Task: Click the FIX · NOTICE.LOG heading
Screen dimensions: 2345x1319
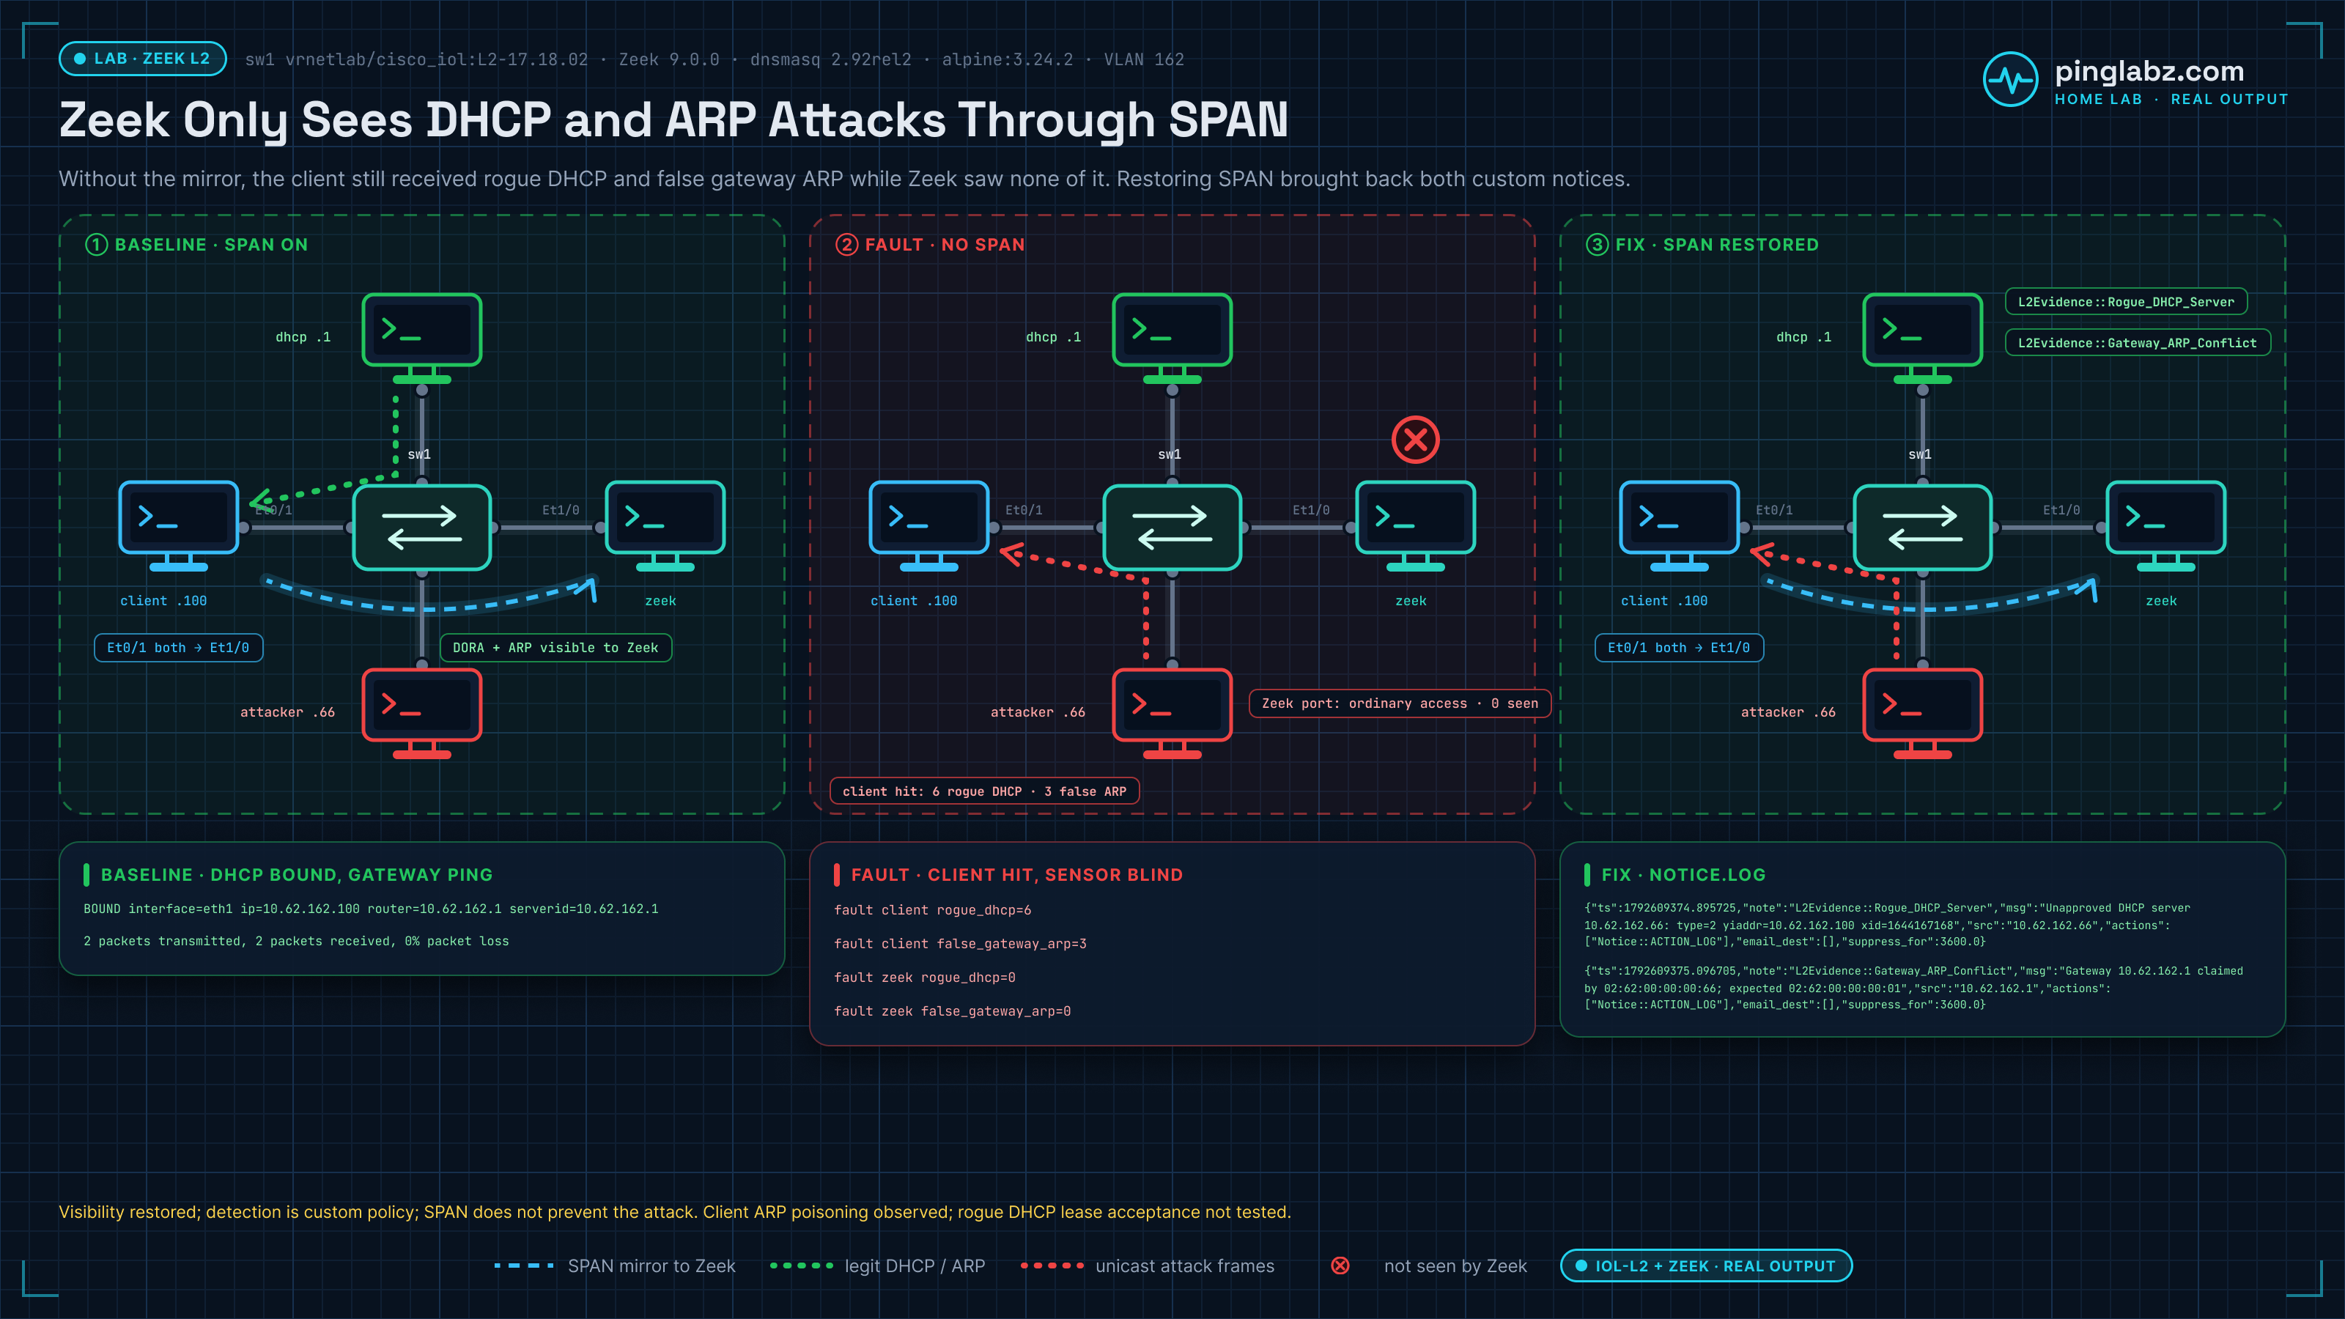Action: (x=1683, y=874)
